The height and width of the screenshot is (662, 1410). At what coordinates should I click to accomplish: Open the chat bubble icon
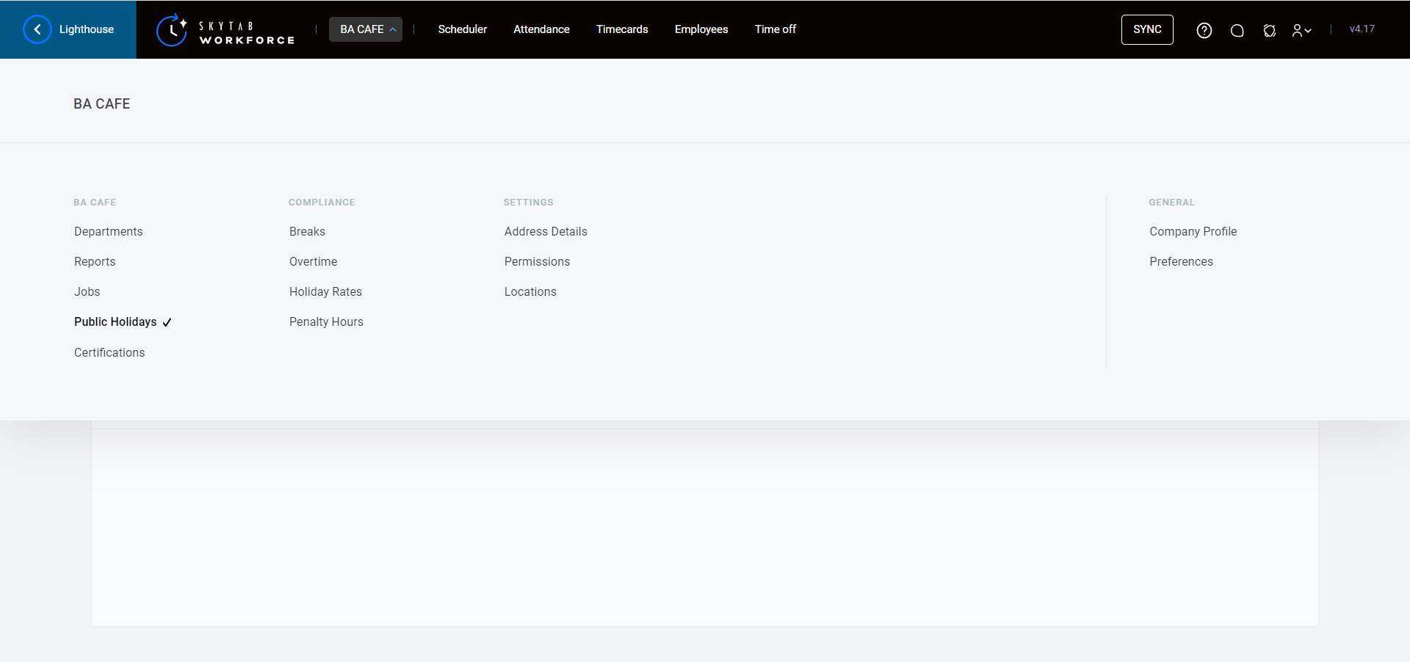coord(1237,30)
